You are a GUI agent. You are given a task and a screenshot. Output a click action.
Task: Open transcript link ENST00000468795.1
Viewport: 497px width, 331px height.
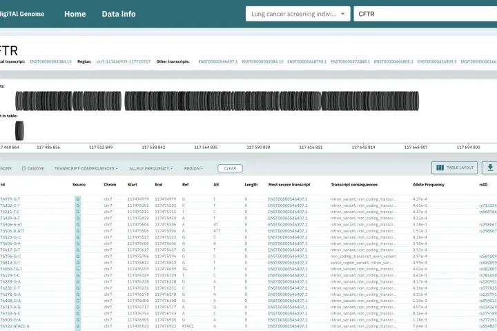pos(306,61)
